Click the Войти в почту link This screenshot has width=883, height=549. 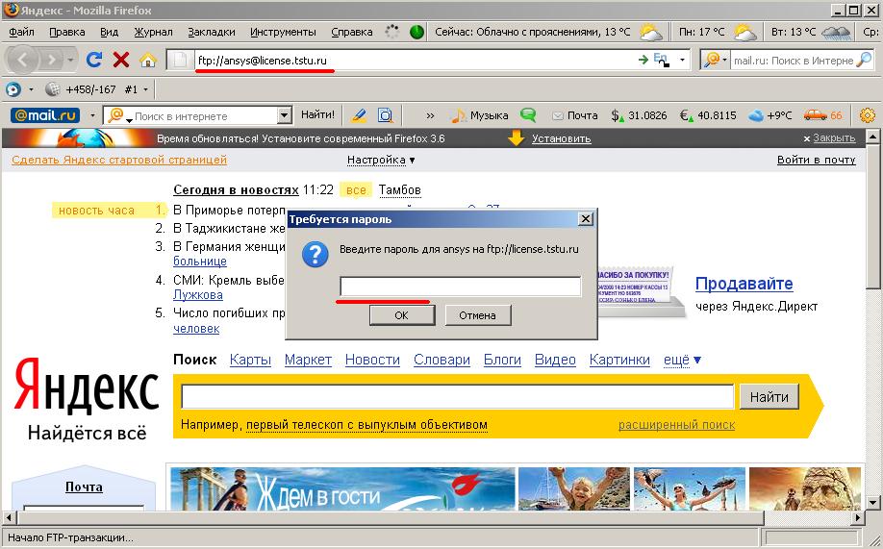coord(816,160)
